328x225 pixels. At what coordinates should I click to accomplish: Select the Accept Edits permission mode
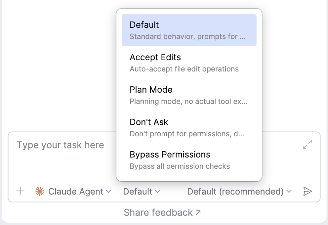(155, 57)
